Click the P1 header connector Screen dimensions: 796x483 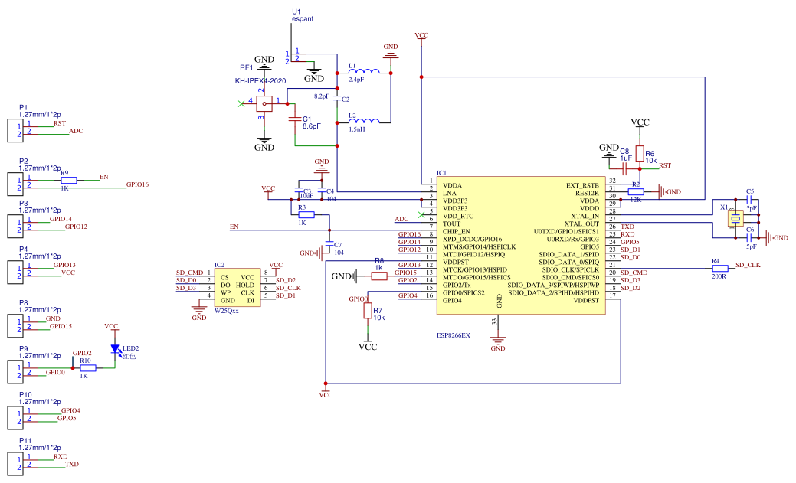click(15, 130)
